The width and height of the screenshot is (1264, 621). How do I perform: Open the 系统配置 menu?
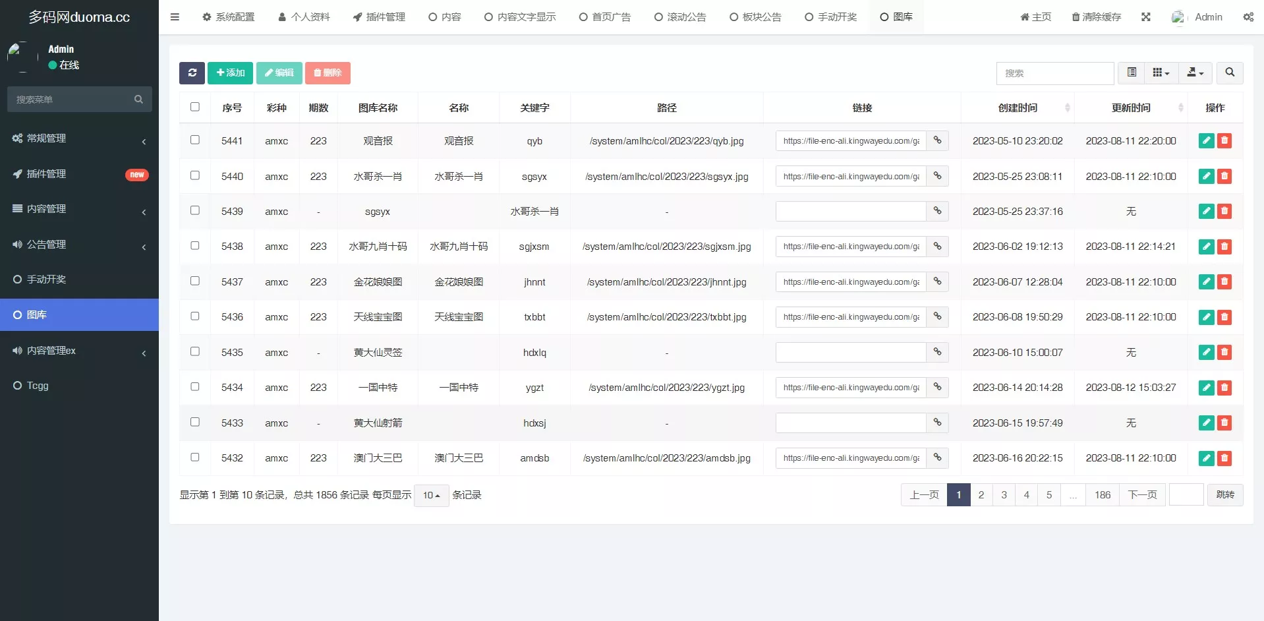[228, 16]
